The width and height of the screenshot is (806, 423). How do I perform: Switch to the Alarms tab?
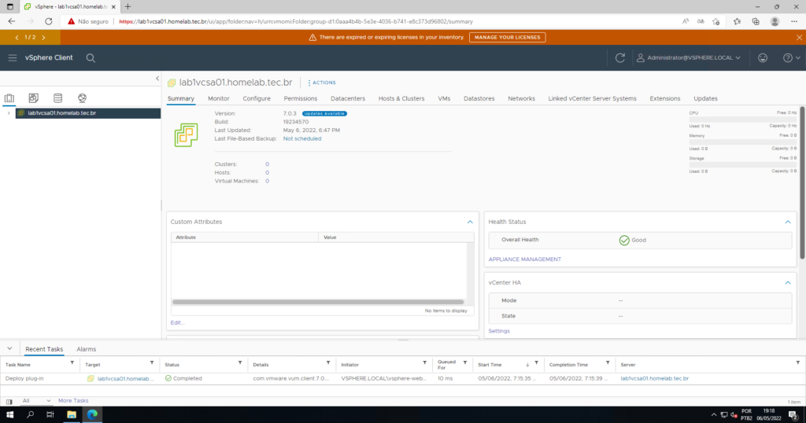[x=87, y=349]
